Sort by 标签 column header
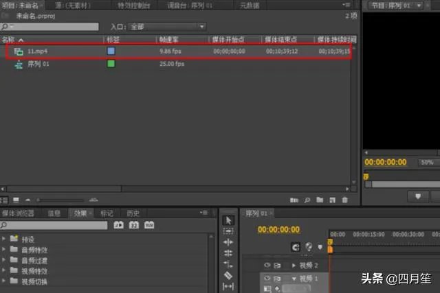Viewport: 440px width, 293px height. [x=113, y=40]
